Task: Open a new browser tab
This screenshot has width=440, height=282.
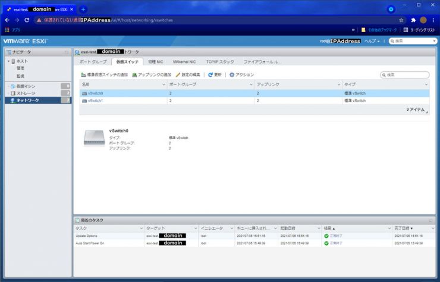Action: [x=83, y=9]
